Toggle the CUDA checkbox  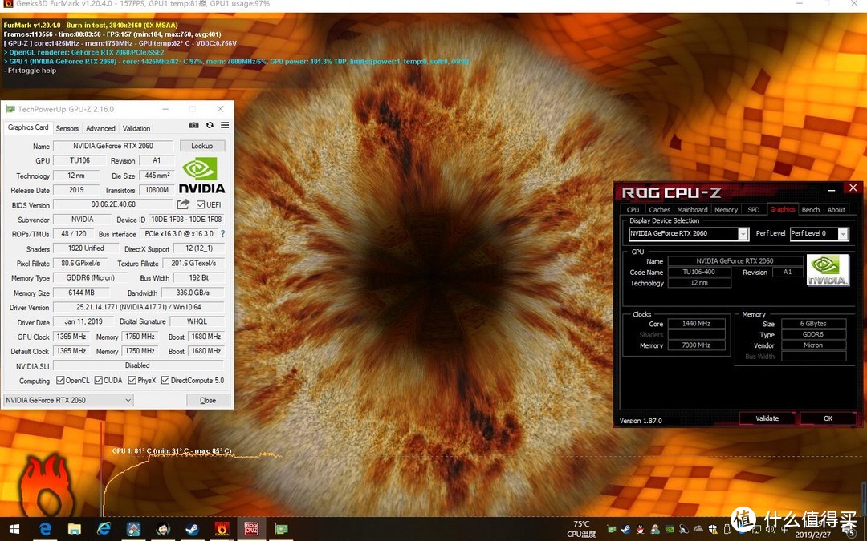pyautogui.click(x=99, y=381)
